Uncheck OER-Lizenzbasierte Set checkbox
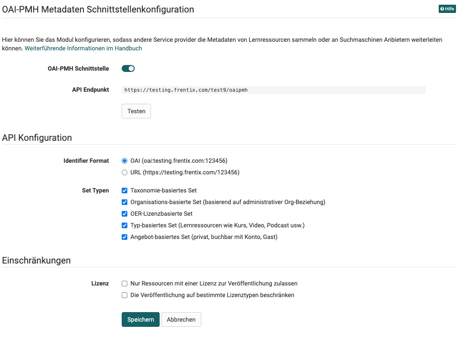Image resolution: width=465 pixels, height=338 pixels. (x=125, y=214)
